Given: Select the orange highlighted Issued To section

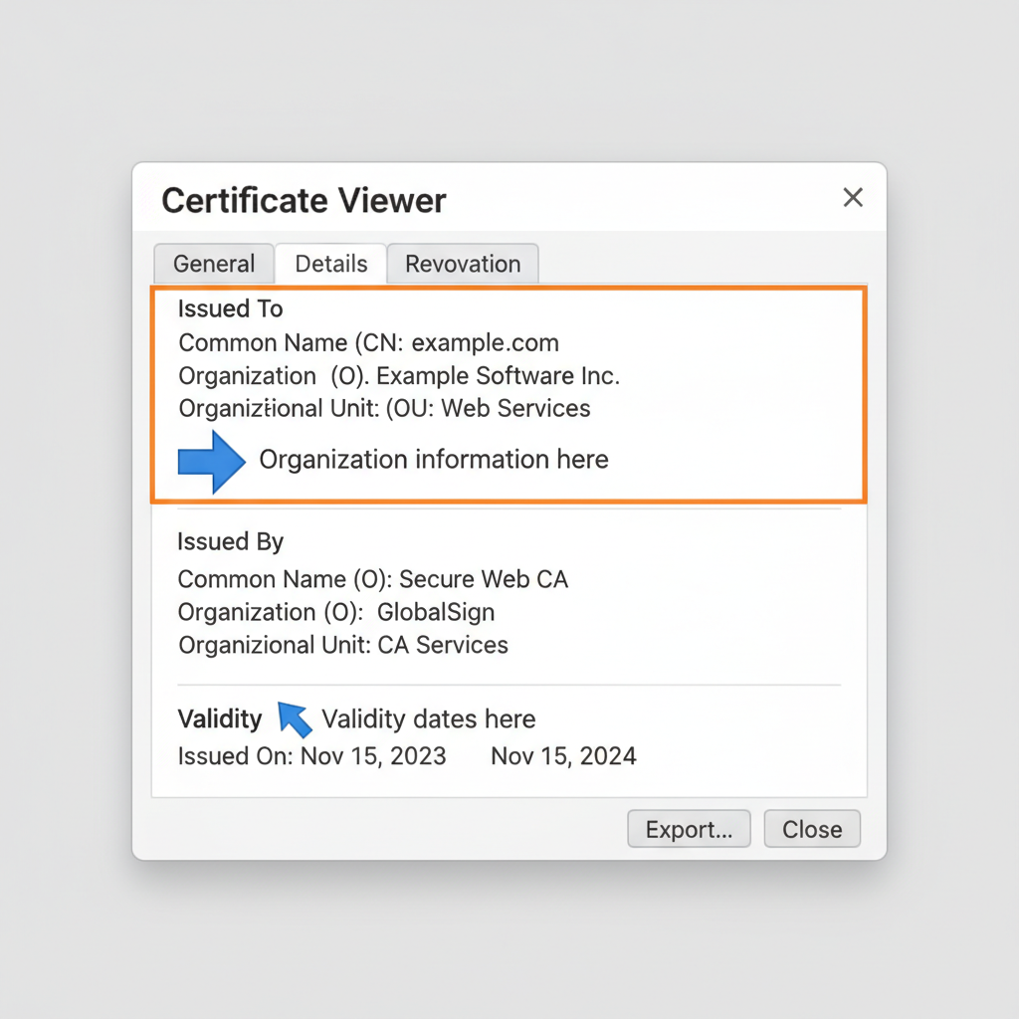Looking at the screenshot, I should pyautogui.click(x=509, y=394).
